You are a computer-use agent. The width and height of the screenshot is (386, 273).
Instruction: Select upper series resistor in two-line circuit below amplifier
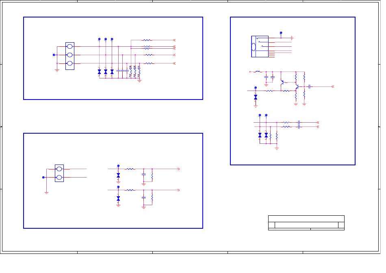pyautogui.click(x=286, y=122)
